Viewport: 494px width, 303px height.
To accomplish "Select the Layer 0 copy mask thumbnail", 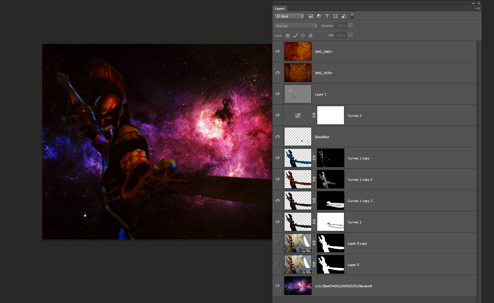I will pos(331,243).
